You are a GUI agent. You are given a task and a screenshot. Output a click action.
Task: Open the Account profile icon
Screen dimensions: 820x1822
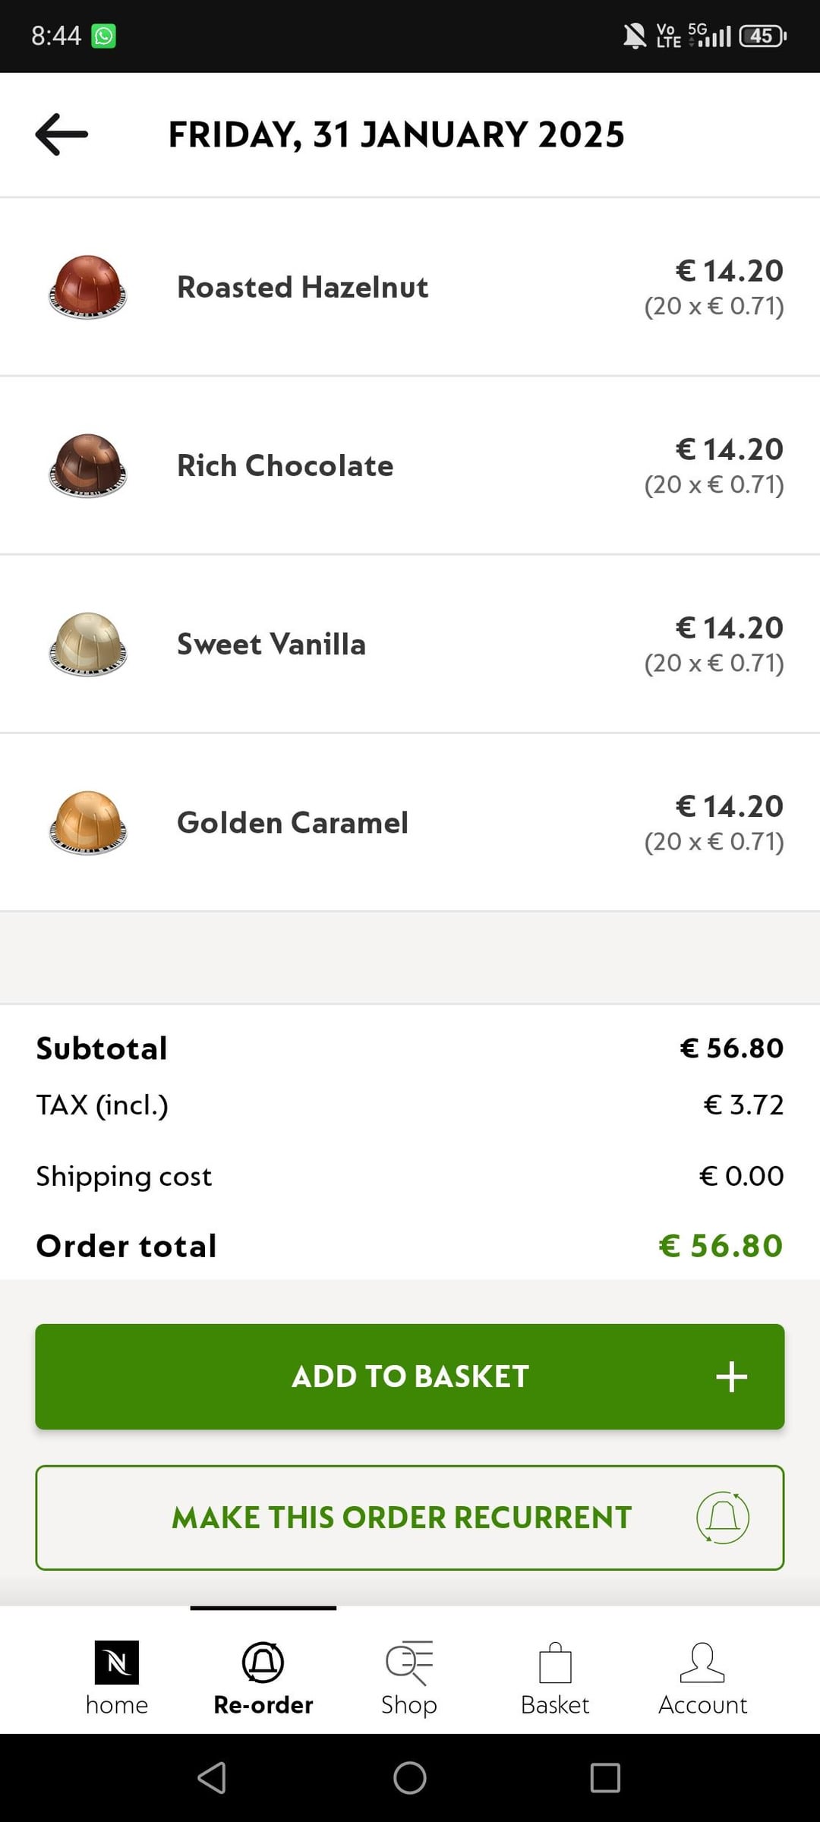702,1663
